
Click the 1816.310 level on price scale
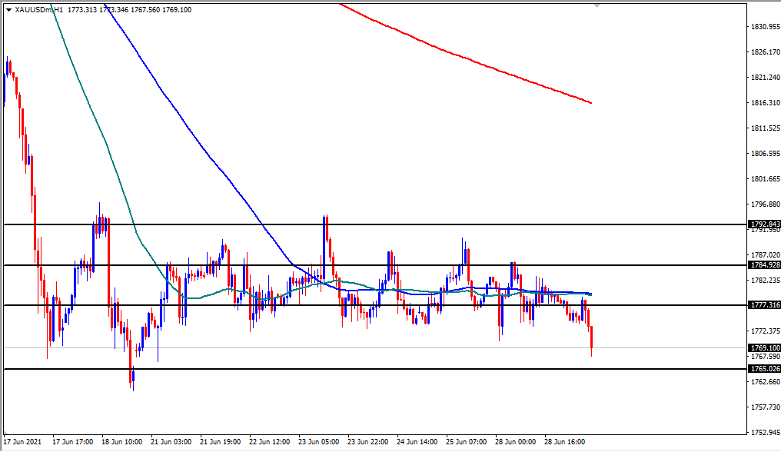766,103
